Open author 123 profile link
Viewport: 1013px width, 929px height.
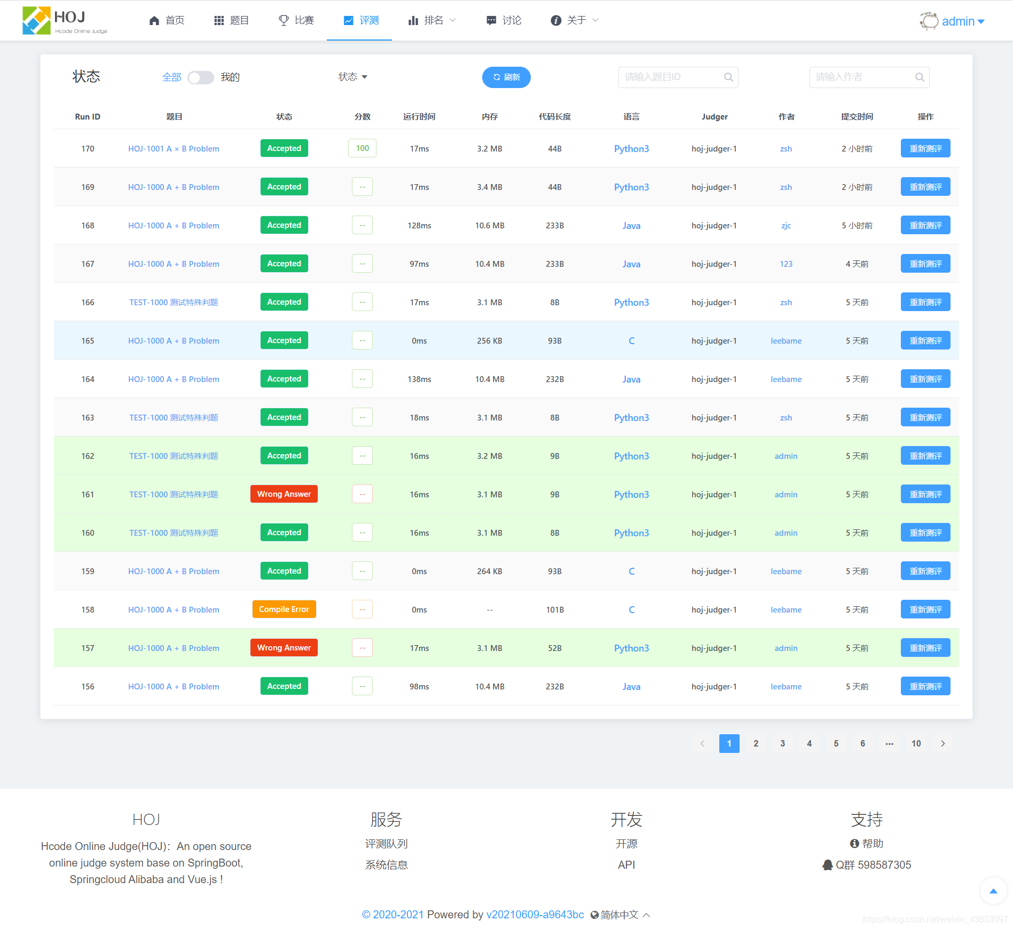(x=786, y=264)
